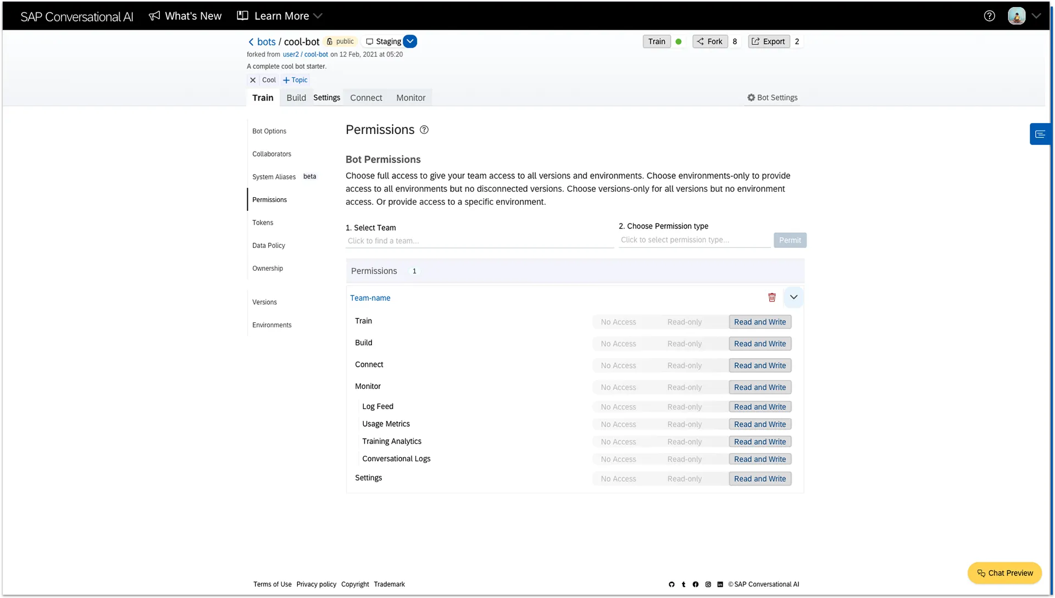Open the account dropdown arrow
The height and width of the screenshot is (598, 1055).
[x=1036, y=16]
